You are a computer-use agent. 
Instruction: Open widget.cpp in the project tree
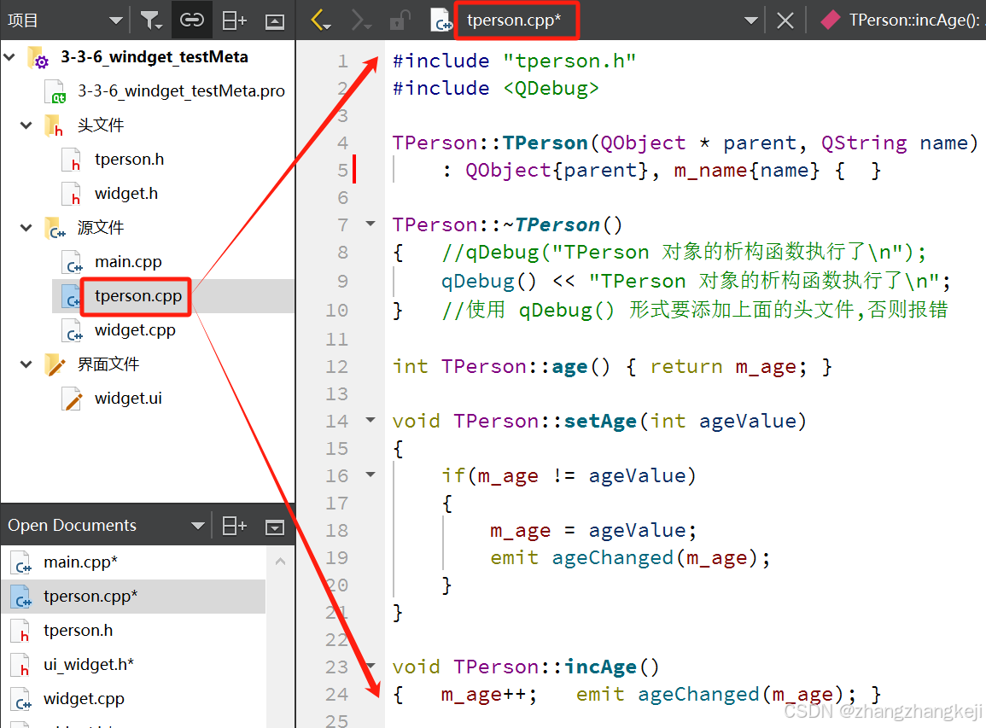(135, 330)
